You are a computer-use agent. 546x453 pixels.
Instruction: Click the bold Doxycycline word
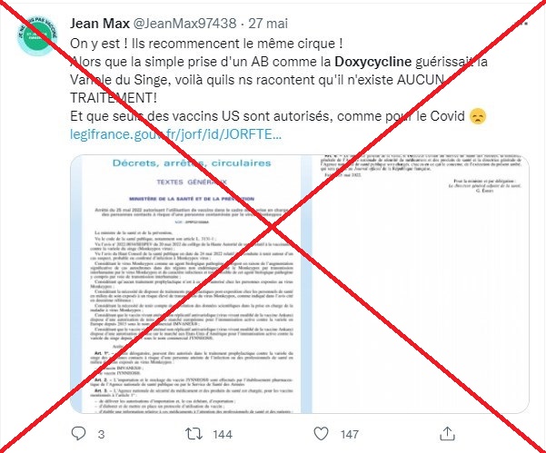[x=373, y=62]
